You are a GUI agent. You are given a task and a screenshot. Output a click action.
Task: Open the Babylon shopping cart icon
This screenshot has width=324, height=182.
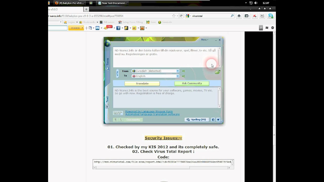(218, 120)
